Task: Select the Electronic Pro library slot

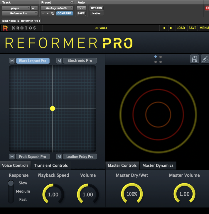Action: pyautogui.click(x=80, y=61)
